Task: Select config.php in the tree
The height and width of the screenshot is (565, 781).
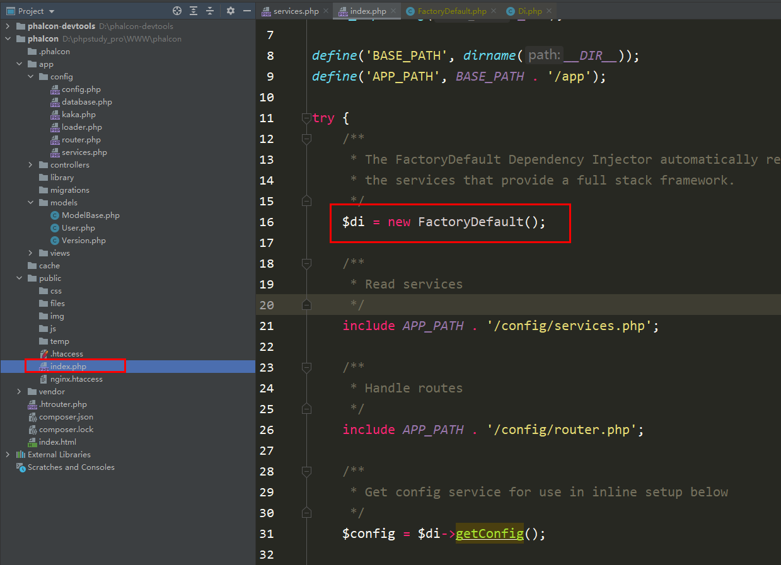Action: (x=81, y=89)
